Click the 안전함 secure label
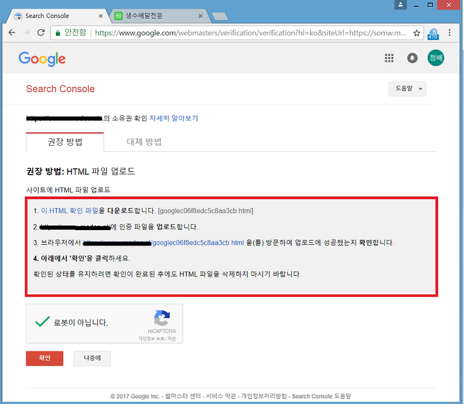Viewport: 464px width, 404px height. click(75, 33)
